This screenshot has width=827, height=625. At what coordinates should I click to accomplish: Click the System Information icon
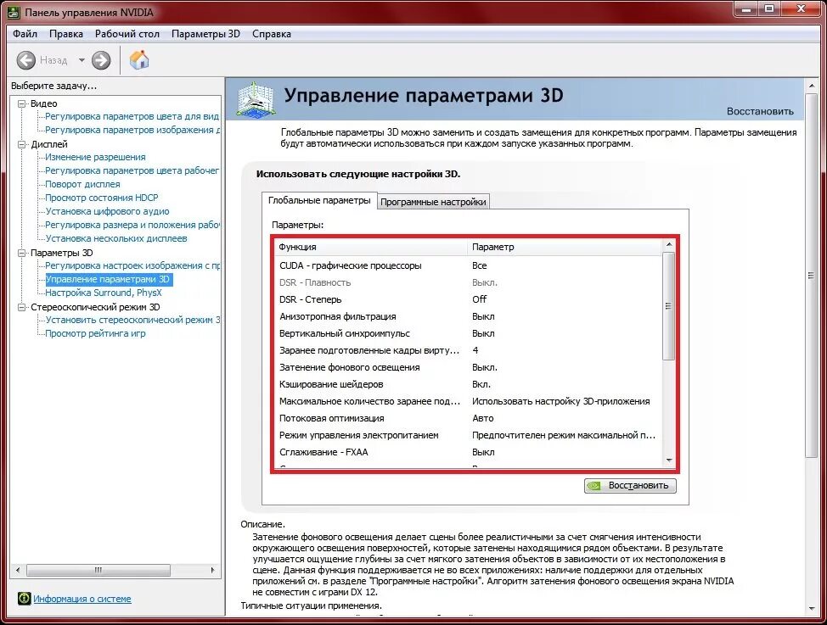pos(25,598)
